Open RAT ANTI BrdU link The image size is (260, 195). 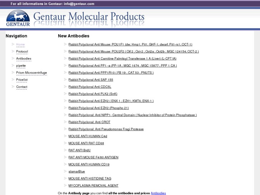point(80,150)
